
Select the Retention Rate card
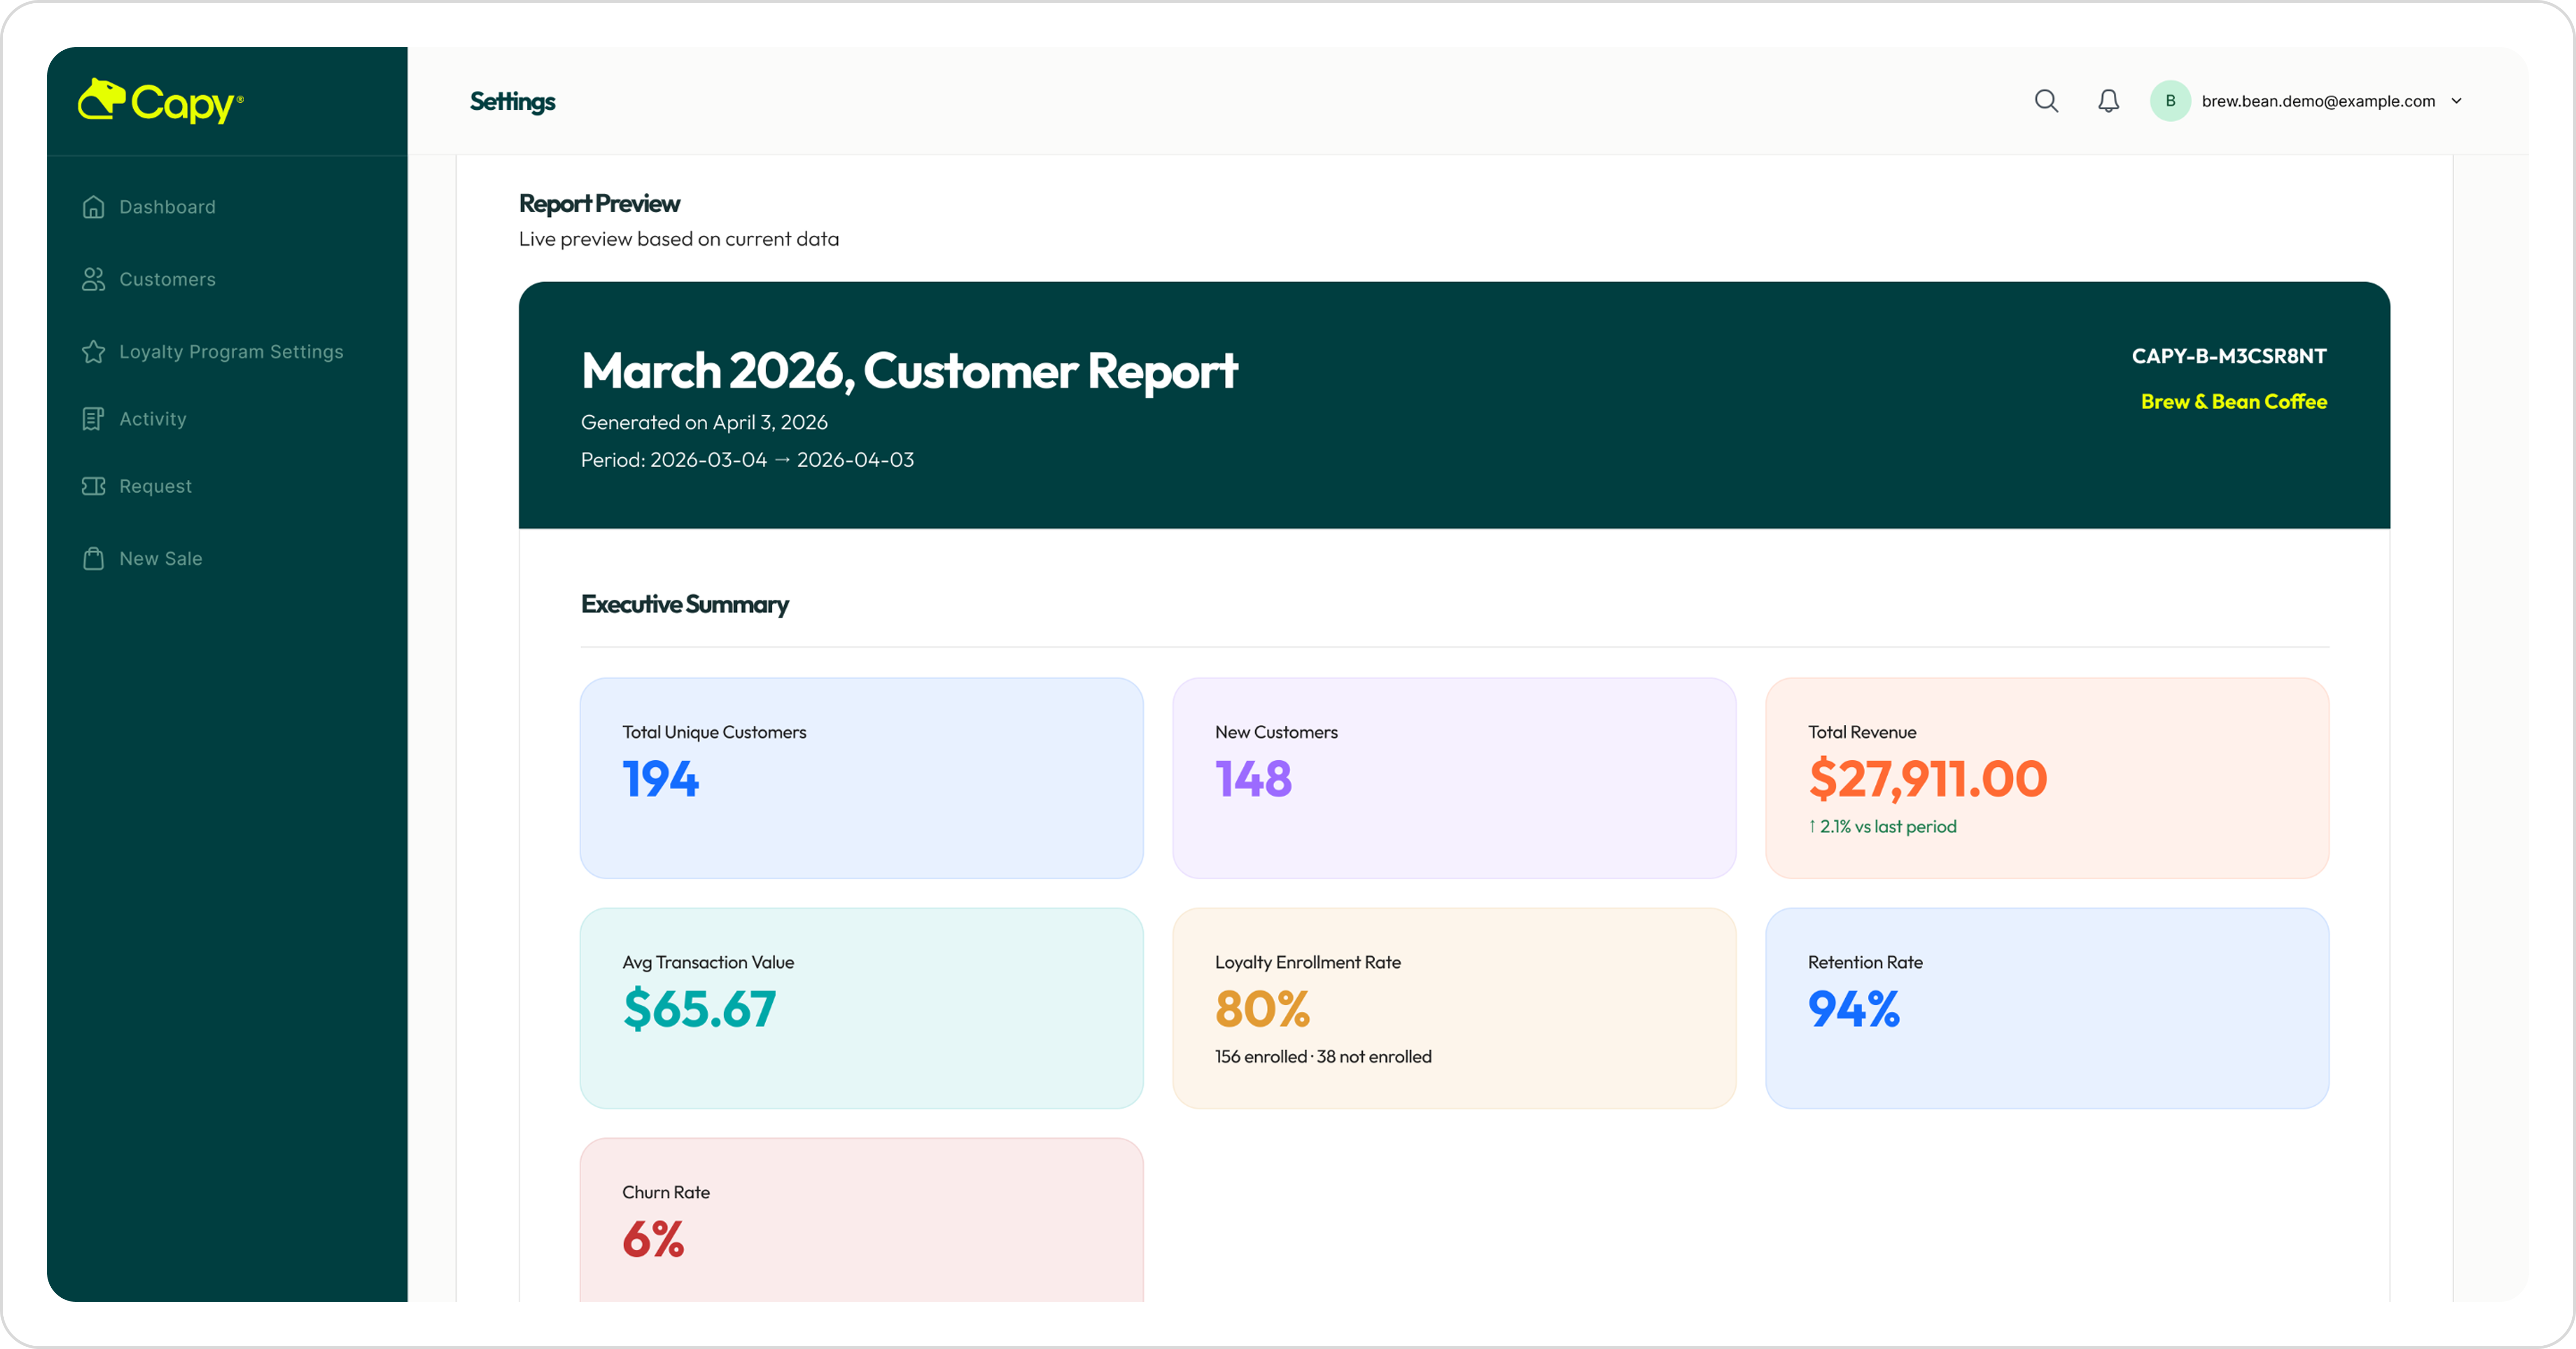point(2046,1008)
